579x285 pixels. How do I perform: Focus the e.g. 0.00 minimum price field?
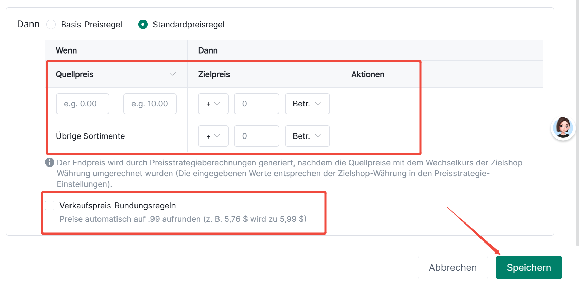tap(83, 104)
